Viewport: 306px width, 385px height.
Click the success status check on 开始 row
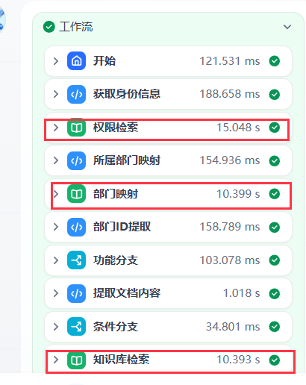pos(275,61)
